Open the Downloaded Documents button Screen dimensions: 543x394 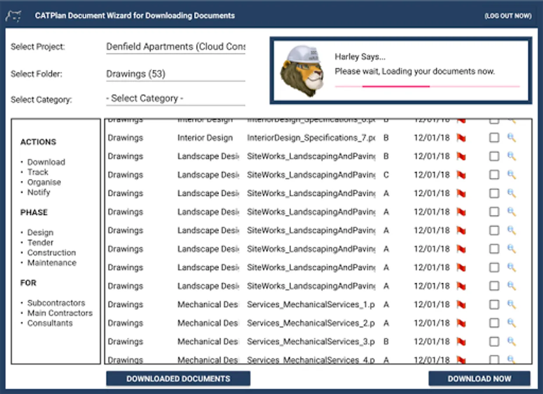[x=178, y=379]
